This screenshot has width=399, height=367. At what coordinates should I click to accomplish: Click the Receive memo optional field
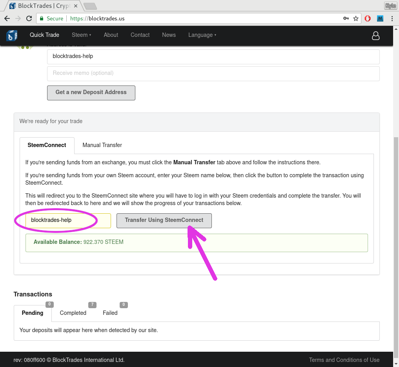tap(213, 73)
